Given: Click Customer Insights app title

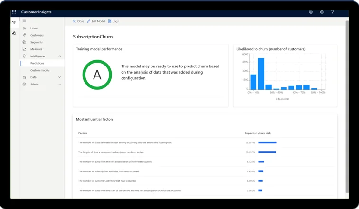Looking at the screenshot, I should [36, 12].
